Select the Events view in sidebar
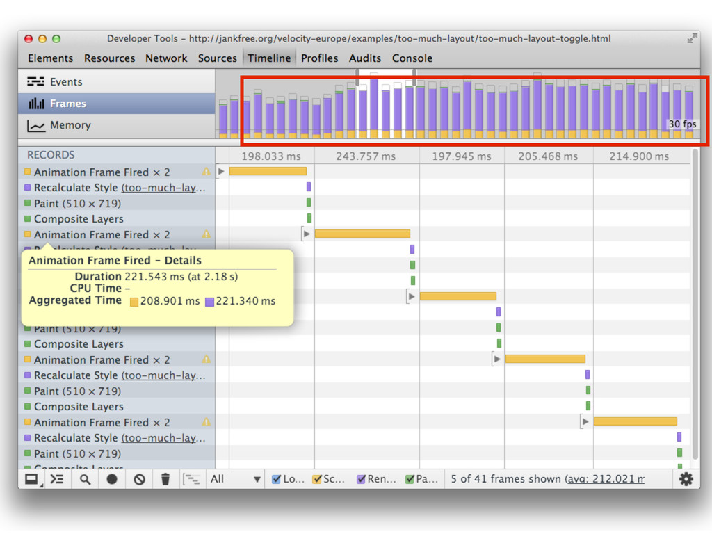This screenshot has width=712, height=534. click(56, 82)
